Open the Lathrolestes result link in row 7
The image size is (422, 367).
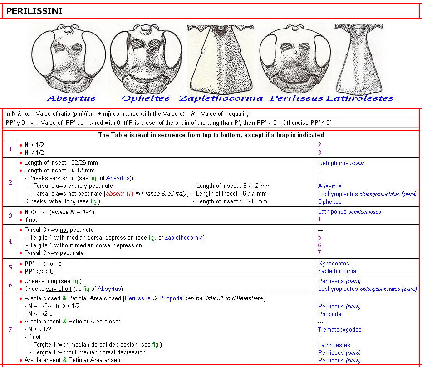334,345
